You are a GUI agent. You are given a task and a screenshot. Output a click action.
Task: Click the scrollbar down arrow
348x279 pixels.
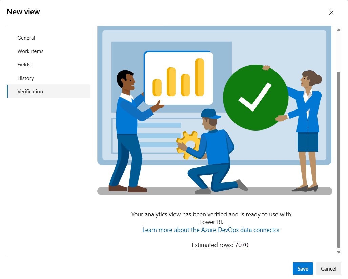coord(339,252)
